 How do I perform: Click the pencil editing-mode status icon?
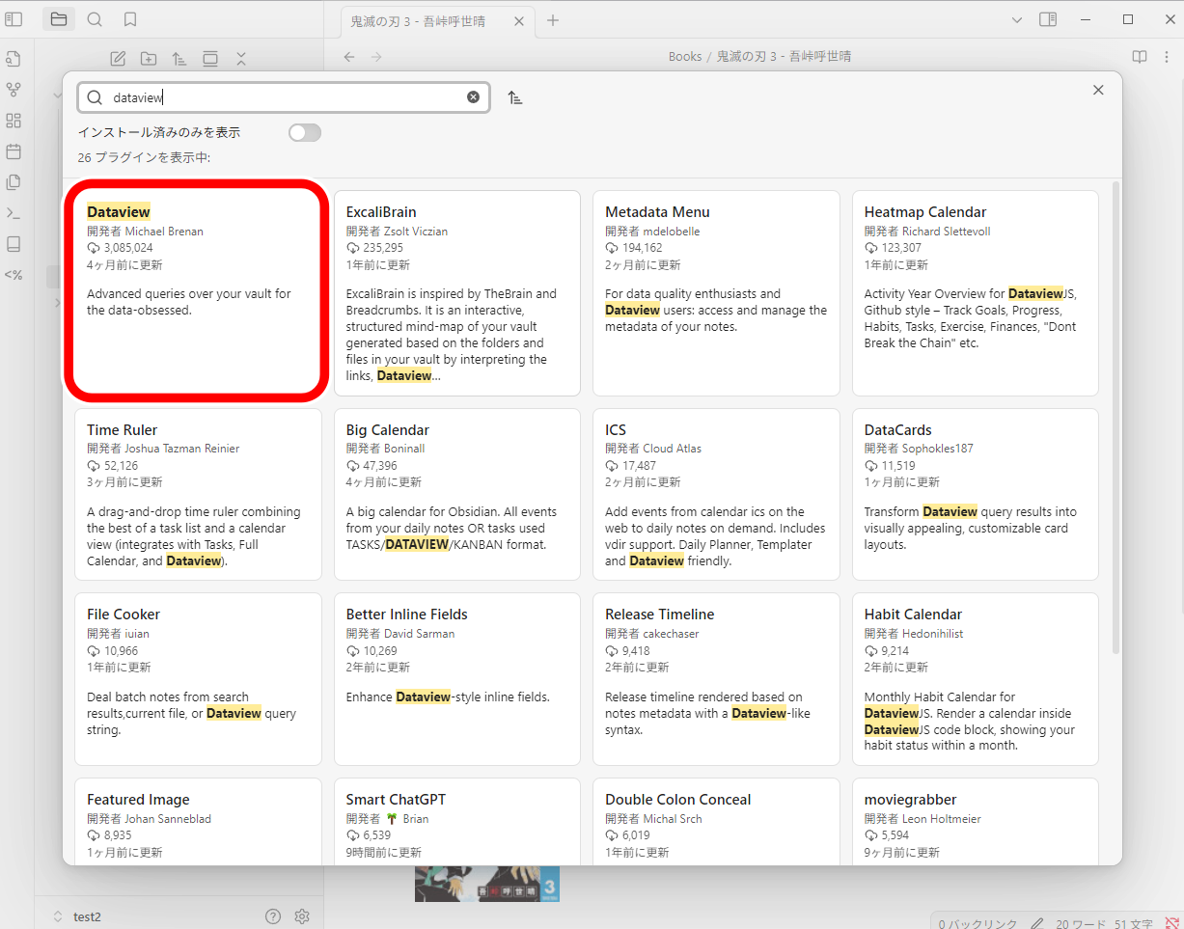(x=1037, y=924)
